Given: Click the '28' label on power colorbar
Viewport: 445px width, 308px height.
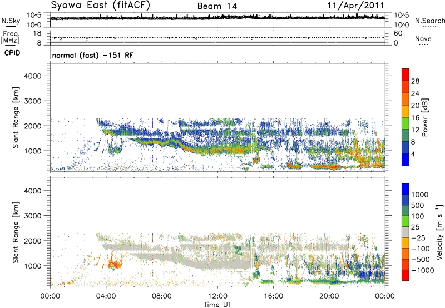Looking at the screenshot, I should (x=415, y=81).
